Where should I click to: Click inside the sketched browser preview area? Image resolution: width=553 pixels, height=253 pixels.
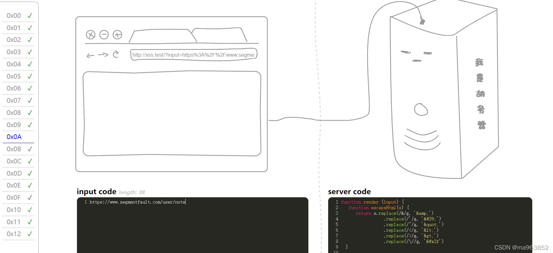coord(172,113)
